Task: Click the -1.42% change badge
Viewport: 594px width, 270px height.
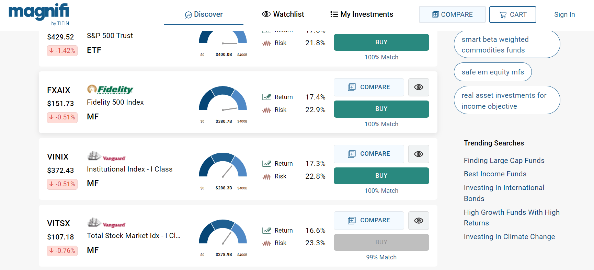Action: click(62, 50)
